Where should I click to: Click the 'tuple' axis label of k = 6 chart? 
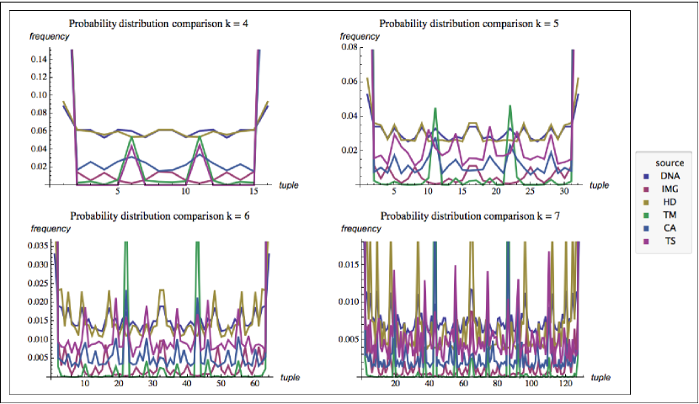[x=291, y=378]
